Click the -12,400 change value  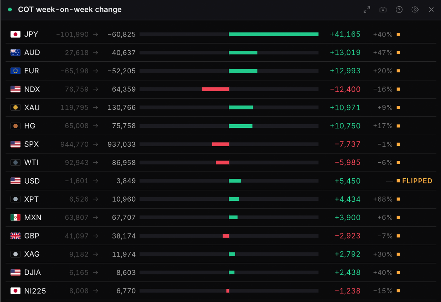(x=345, y=89)
